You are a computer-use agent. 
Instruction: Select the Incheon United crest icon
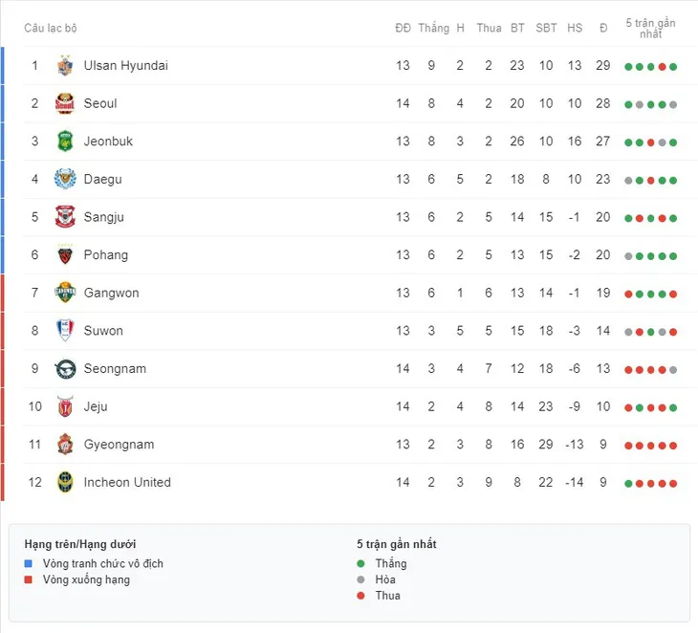(65, 482)
